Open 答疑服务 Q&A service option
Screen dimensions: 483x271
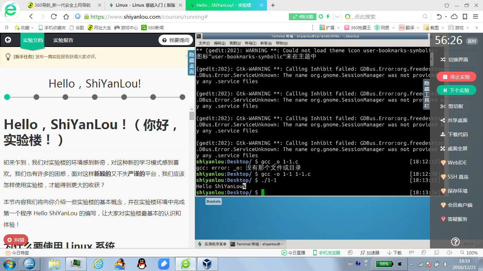[454, 219]
